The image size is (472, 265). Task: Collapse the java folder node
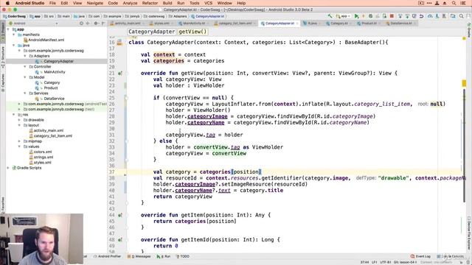[14, 46]
